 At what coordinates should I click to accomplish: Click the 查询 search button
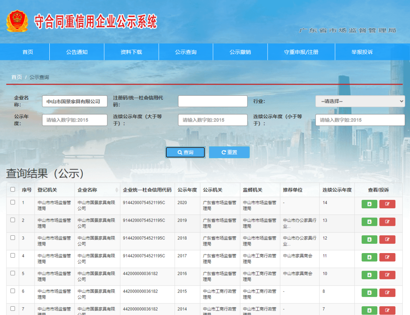[185, 152]
